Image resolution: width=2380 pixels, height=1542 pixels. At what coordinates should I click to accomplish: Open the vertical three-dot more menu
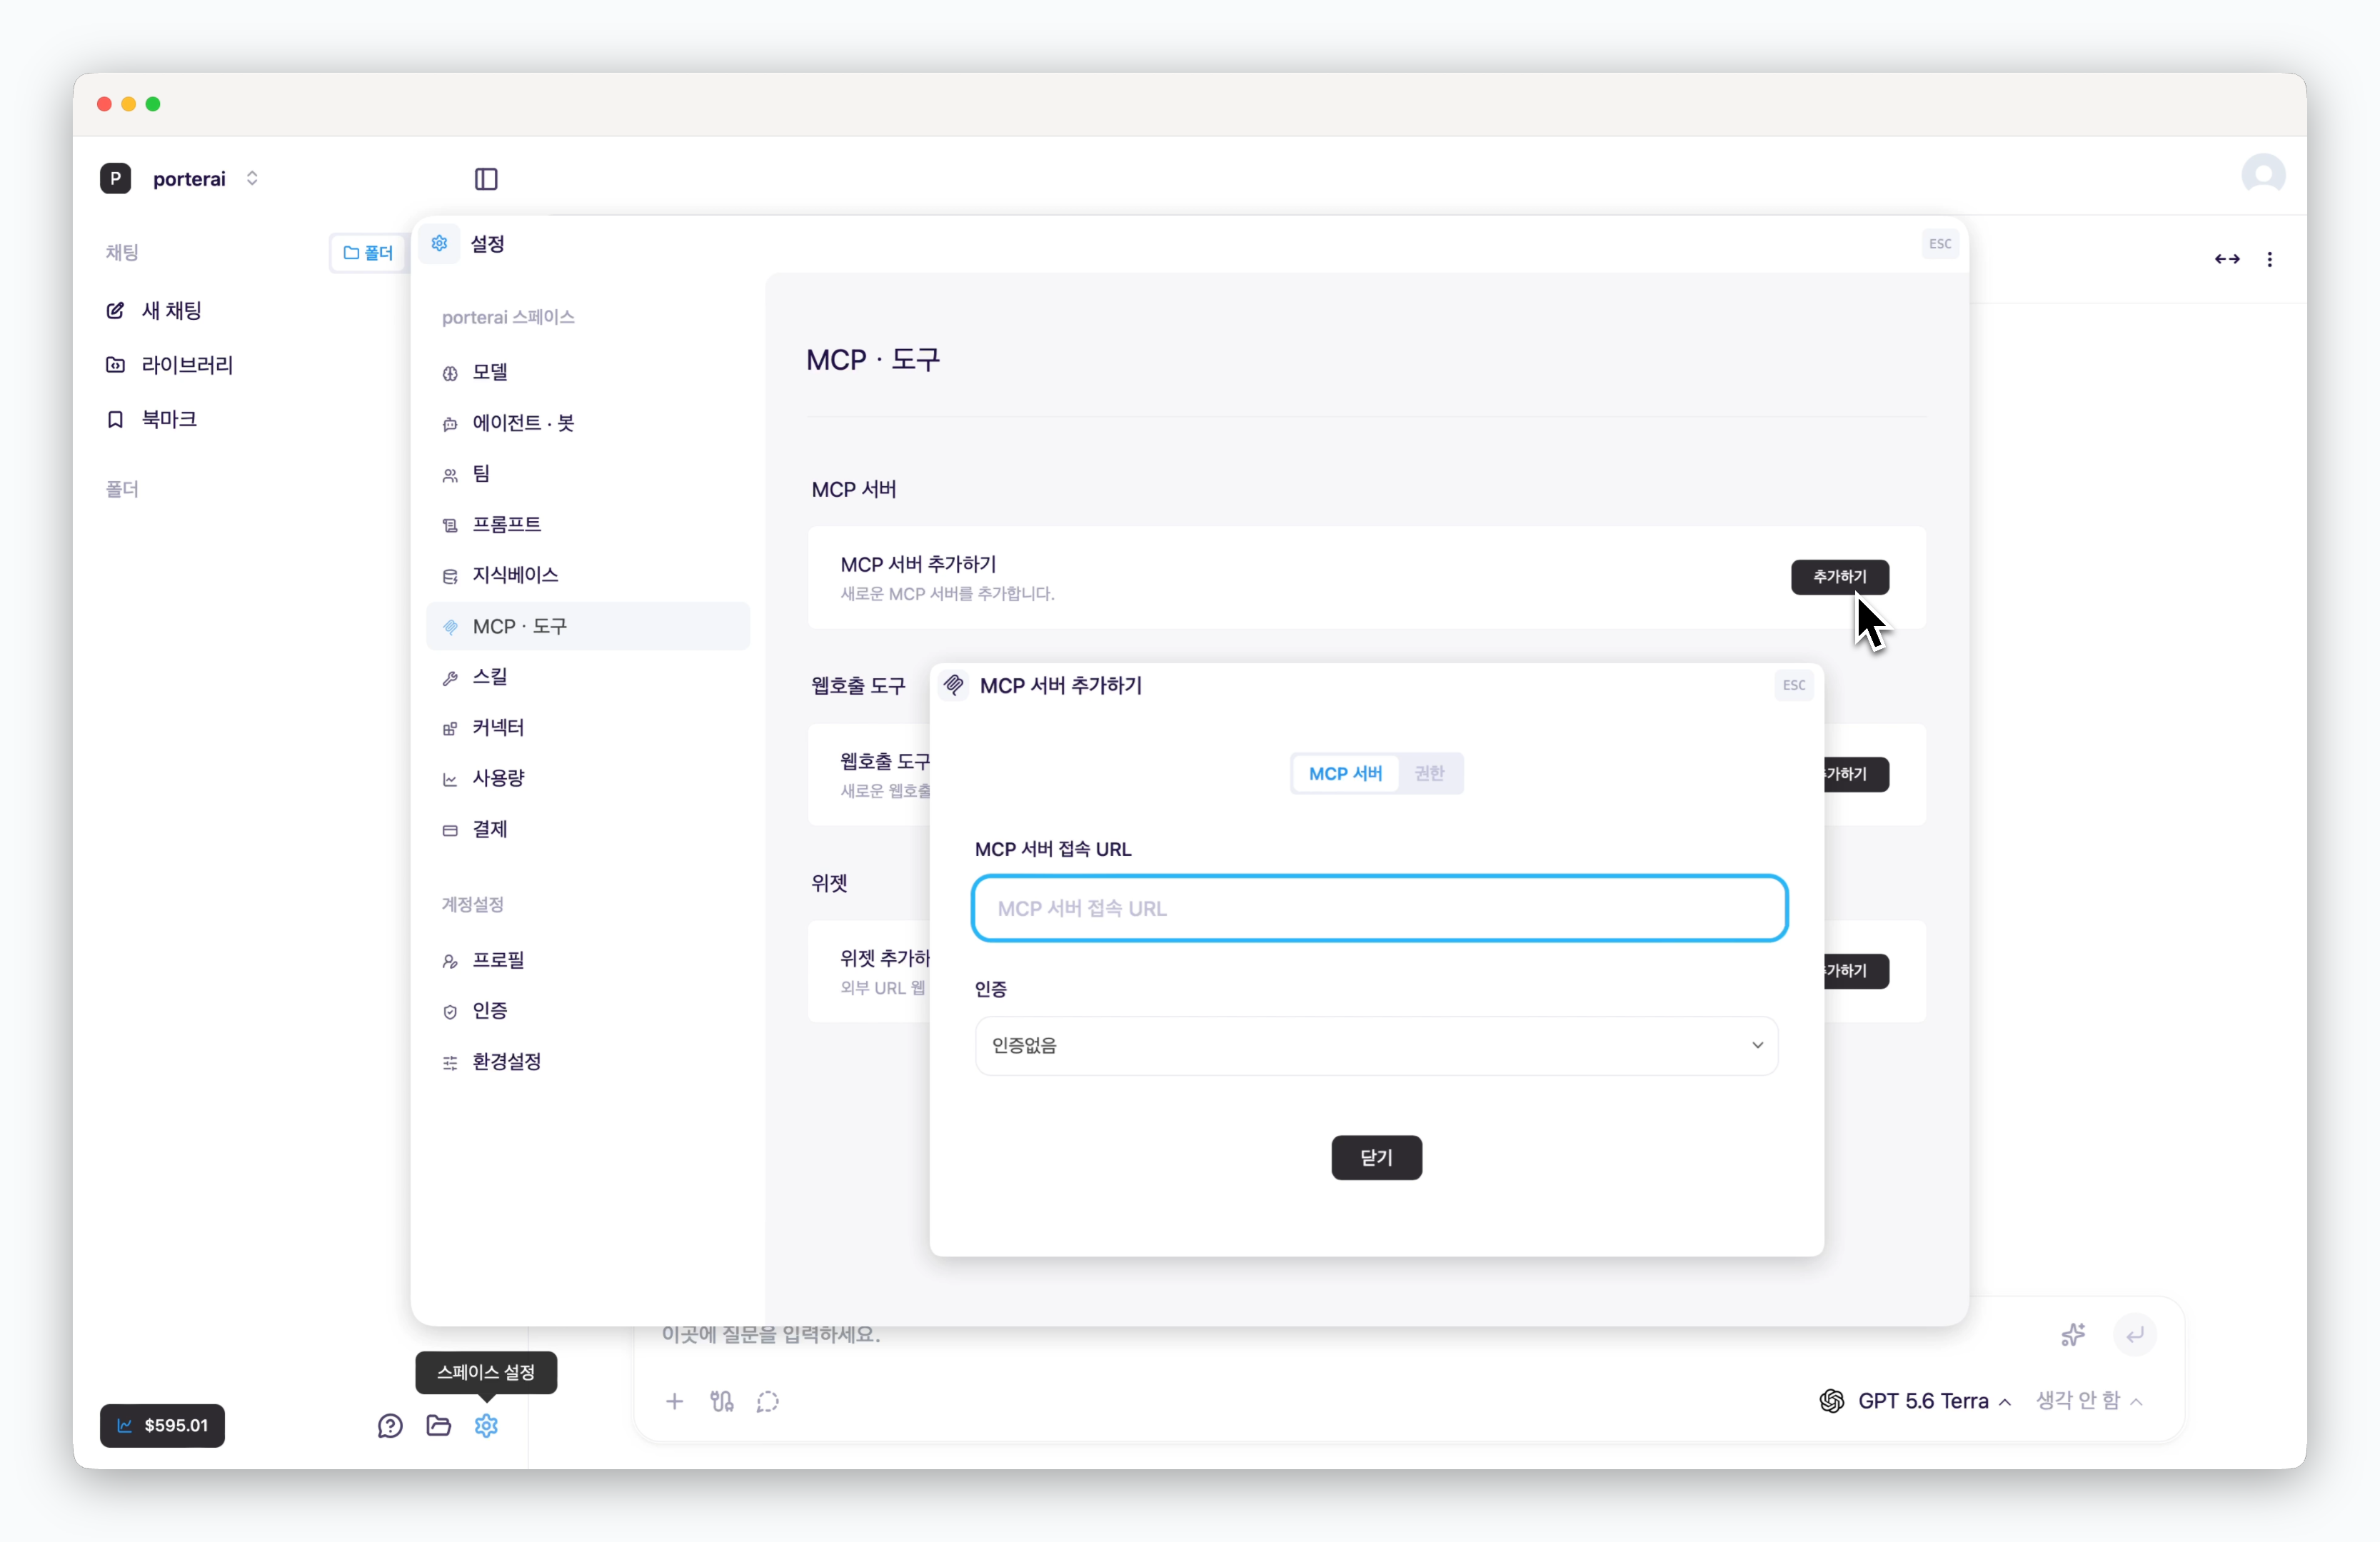pyautogui.click(x=2270, y=259)
